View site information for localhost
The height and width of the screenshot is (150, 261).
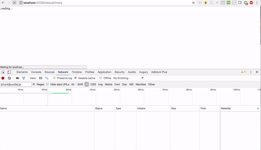click(x=21, y=3)
